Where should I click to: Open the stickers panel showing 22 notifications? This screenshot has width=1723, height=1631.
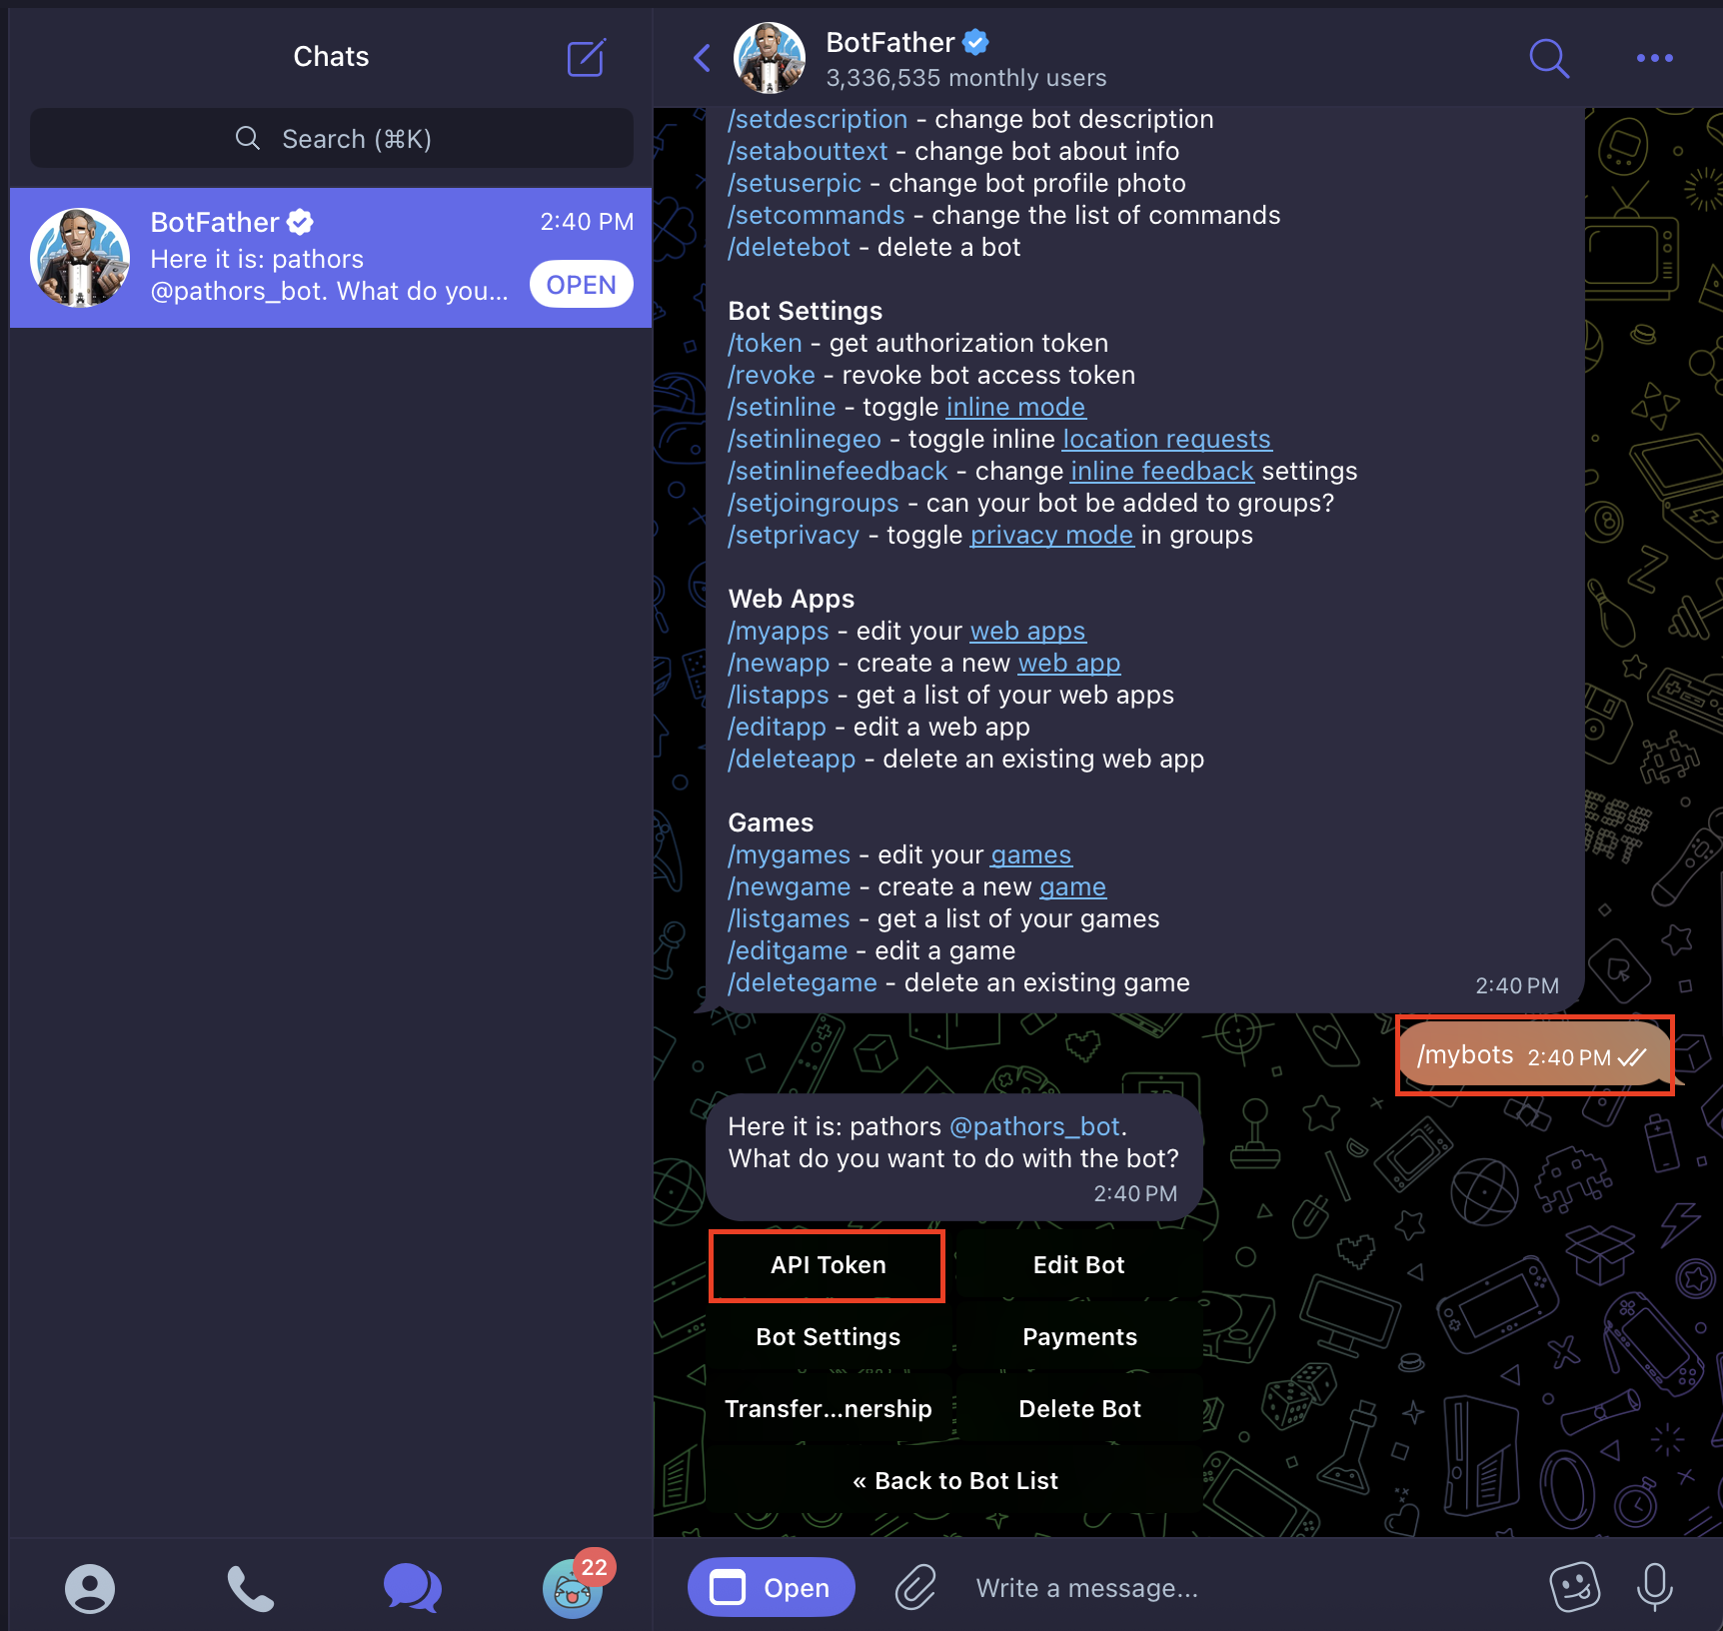[571, 1587]
